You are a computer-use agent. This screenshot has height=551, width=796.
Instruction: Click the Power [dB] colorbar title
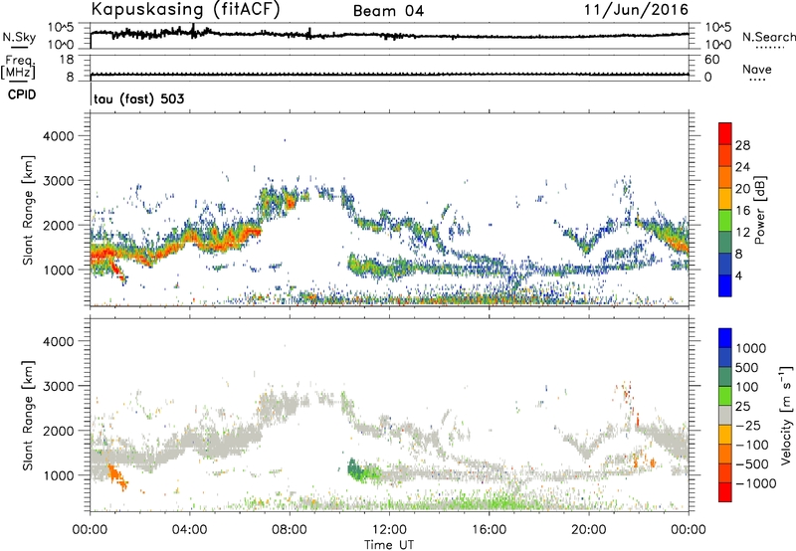click(760, 210)
